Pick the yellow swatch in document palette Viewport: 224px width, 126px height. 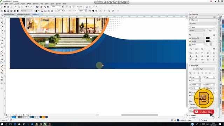click(43, 117)
